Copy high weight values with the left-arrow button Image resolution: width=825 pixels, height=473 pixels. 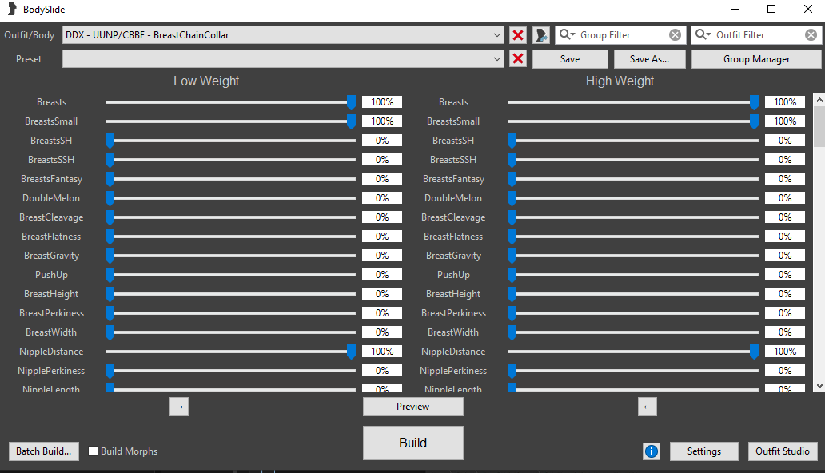coord(647,407)
